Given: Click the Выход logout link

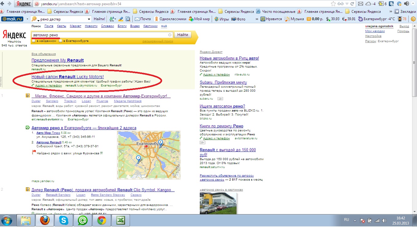Looking at the screenshot, I should coord(404,26).
